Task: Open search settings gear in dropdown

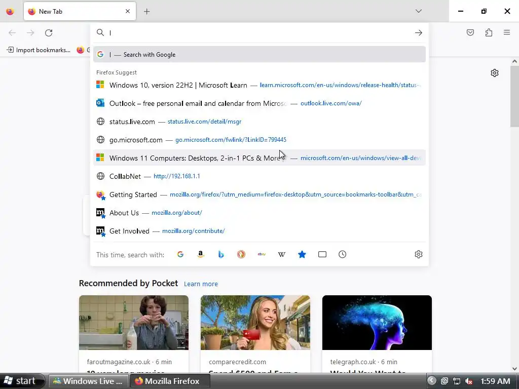Action: [418, 254]
